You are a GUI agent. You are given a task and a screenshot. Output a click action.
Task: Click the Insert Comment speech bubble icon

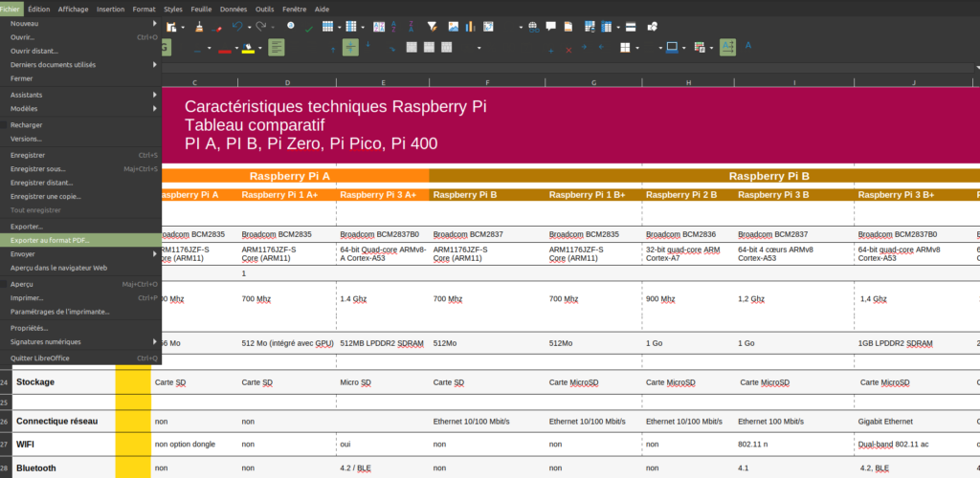[550, 27]
